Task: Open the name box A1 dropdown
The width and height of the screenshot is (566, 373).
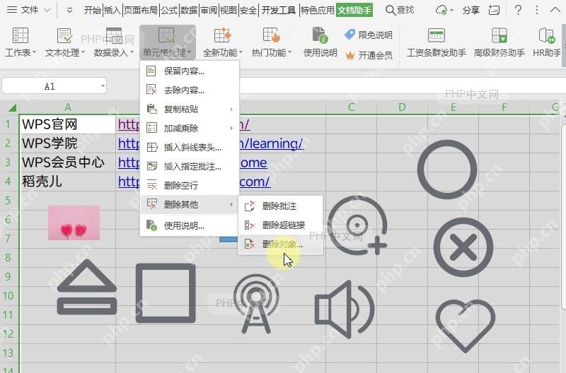Action: click(103, 86)
